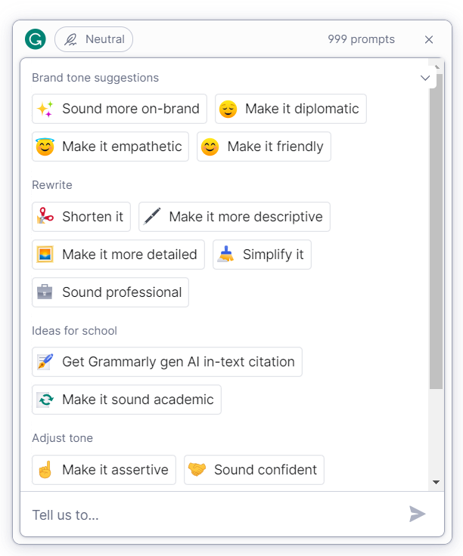Click the vertical scrollbar thumb
The image size is (463, 556).
point(436,231)
